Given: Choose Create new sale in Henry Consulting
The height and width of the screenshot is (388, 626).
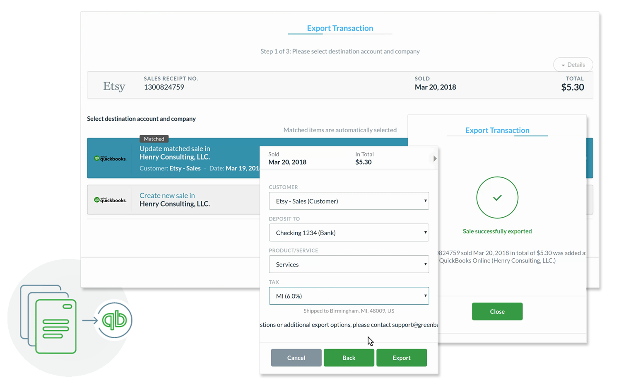Looking at the screenshot, I should click(174, 200).
